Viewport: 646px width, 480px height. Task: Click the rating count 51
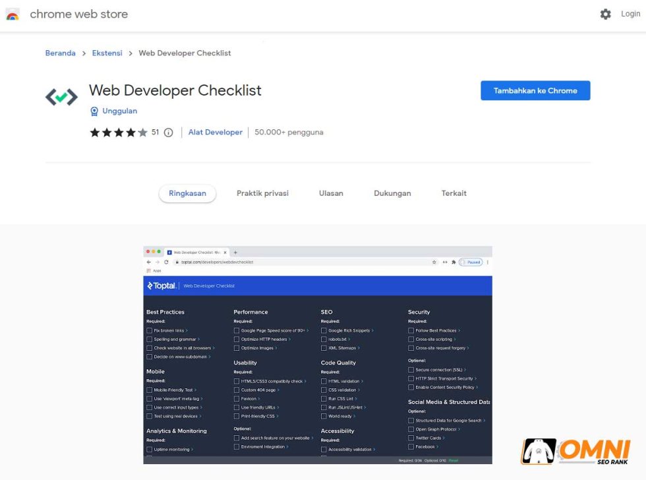[155, 133]
